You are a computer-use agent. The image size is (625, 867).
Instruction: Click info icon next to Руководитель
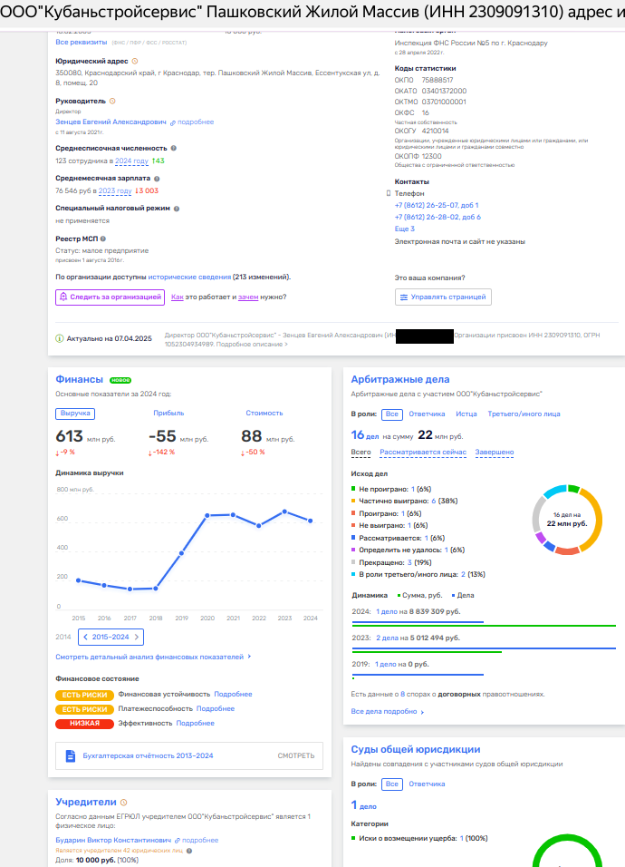[x=112, y=102]
